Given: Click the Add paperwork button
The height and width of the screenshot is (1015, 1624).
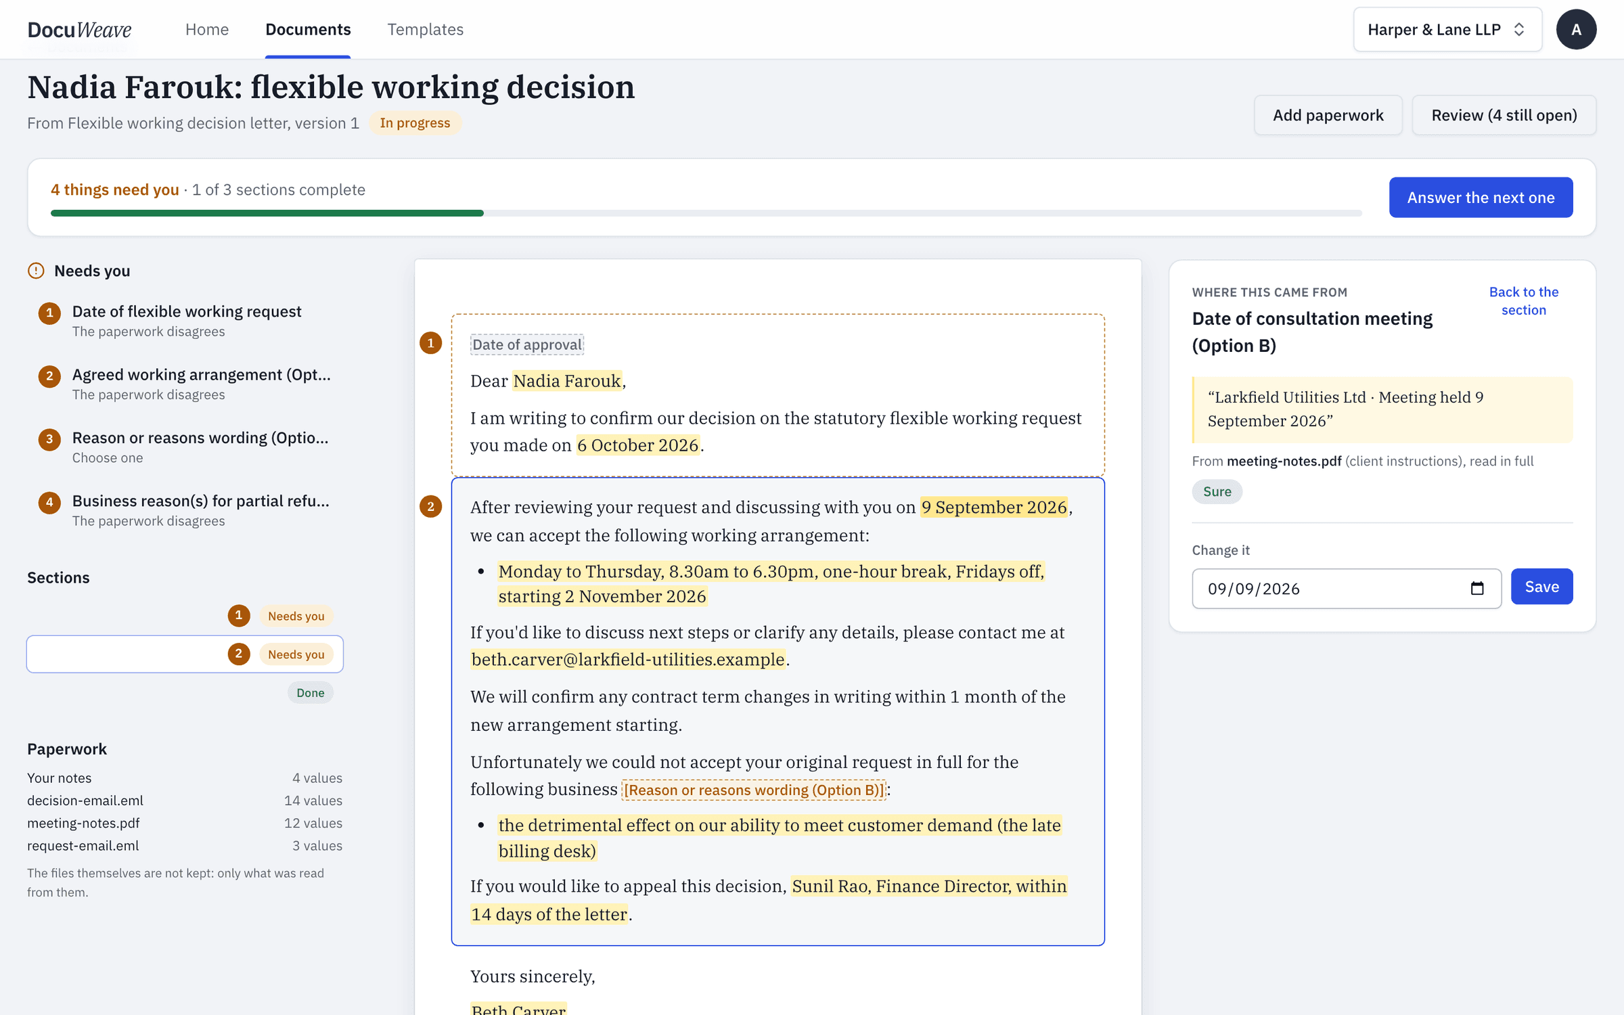Looking at the screenshot, I should coord(1328,115).
